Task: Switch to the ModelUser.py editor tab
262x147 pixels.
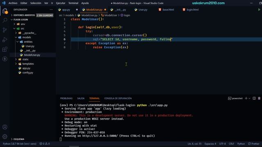Action: [94, 10]
